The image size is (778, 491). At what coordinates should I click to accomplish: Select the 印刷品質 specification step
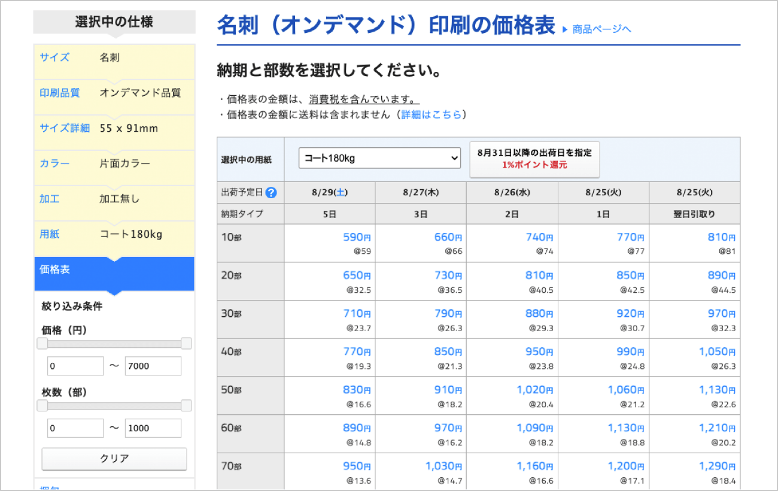pyautogui.click(x=114, y=96)
